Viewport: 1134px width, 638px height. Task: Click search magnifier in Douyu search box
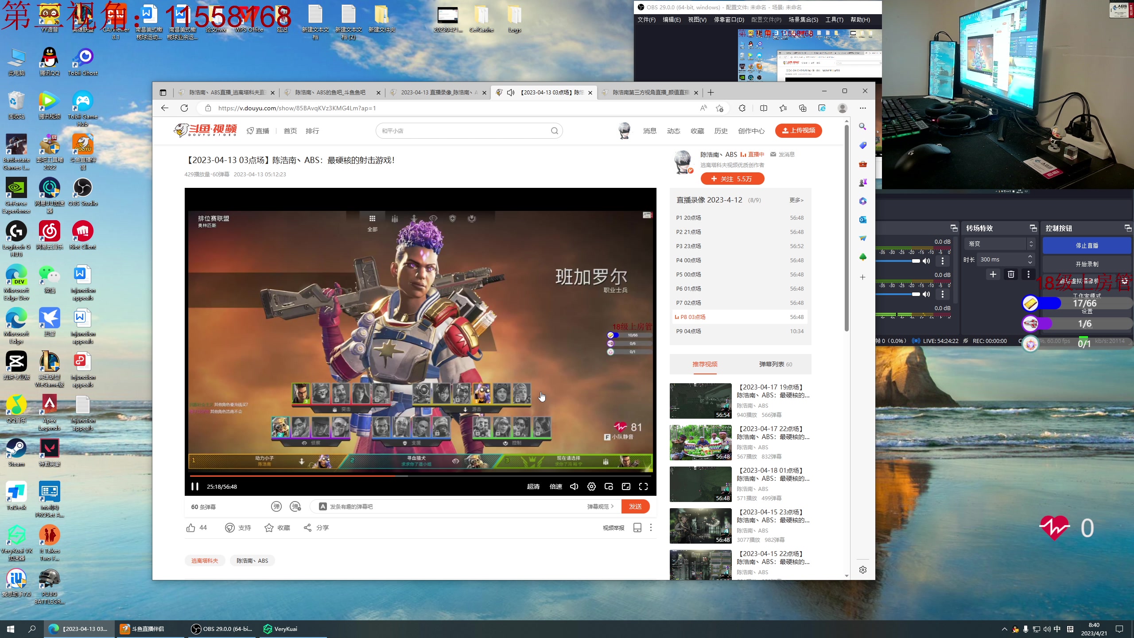tap(554, 131)
